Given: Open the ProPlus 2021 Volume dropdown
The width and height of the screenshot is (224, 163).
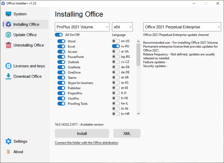Looking at the screenshot, I should pos(82,27).
